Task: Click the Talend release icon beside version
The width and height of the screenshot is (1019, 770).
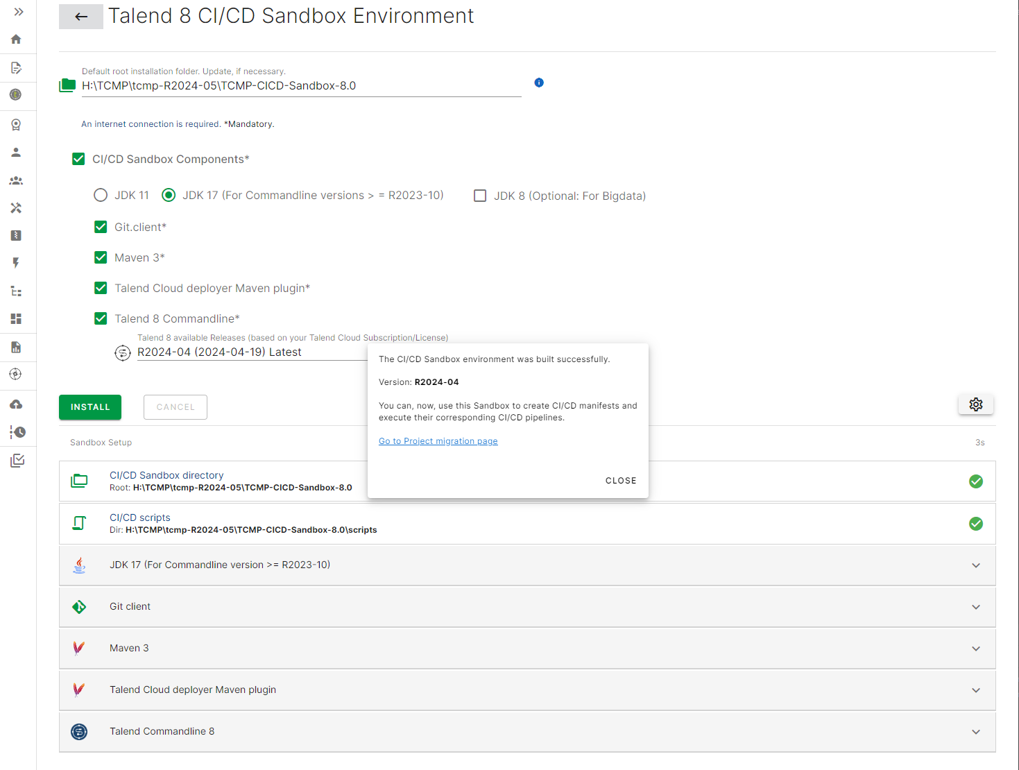Action: point(123,353)
